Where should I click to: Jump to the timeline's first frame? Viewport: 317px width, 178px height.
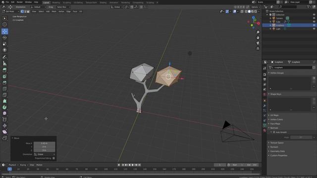123,165
